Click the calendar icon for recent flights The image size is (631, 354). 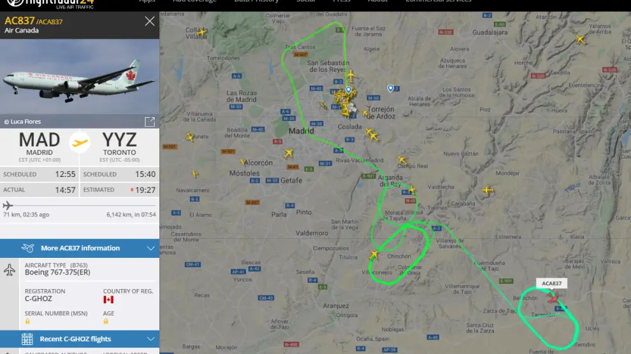point(27,339)
